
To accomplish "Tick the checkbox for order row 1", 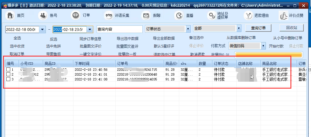I will coord(8,70).
